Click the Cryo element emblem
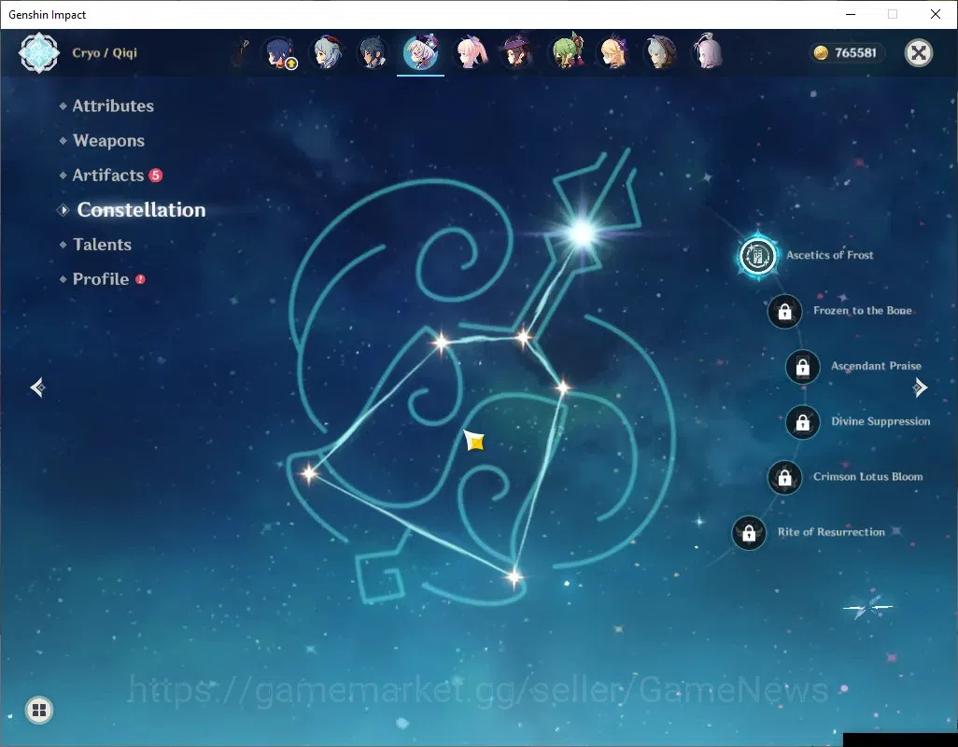958x747 pixels. click(x=39, y=53)
